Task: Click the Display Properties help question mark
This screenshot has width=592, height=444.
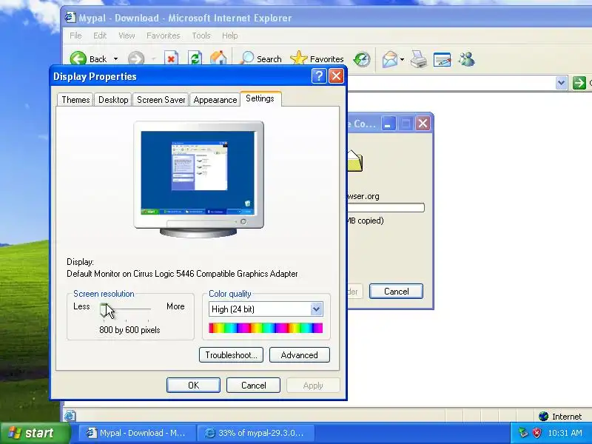Action: tap(319, 76)
